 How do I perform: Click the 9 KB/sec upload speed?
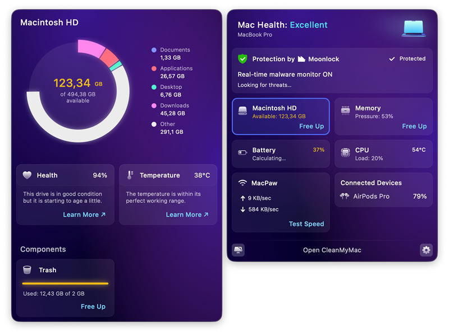pos(259,198)
